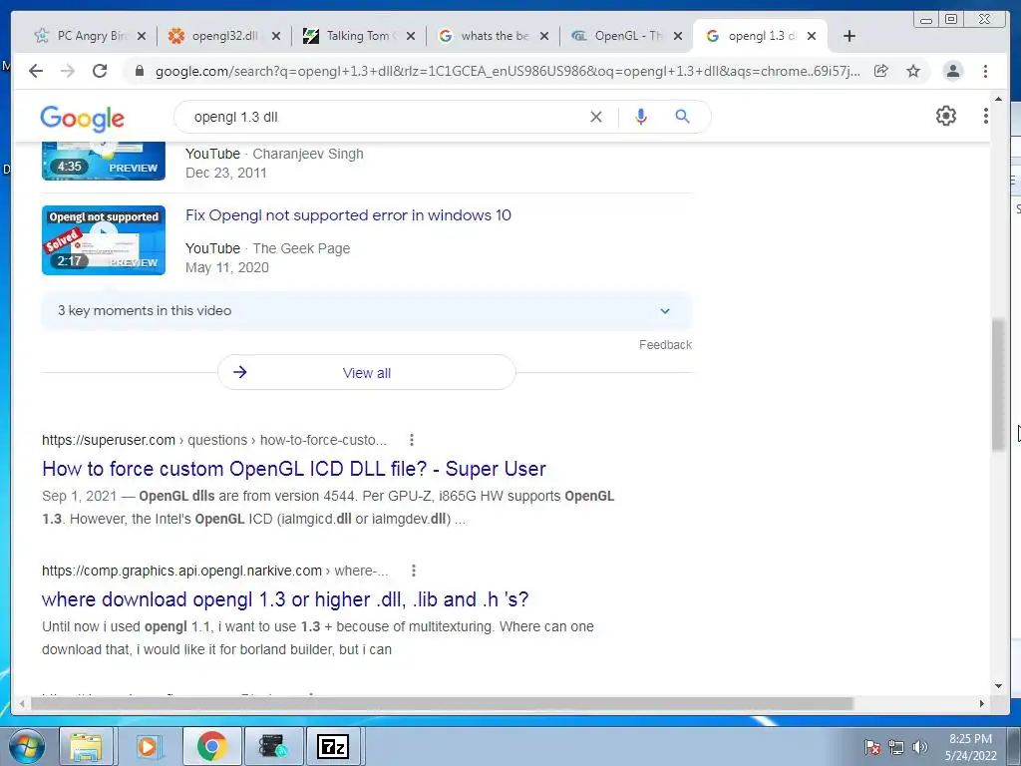
Task: Open 'How to force custom OpenGL ICD DLL' result
Action: point(294,469)
